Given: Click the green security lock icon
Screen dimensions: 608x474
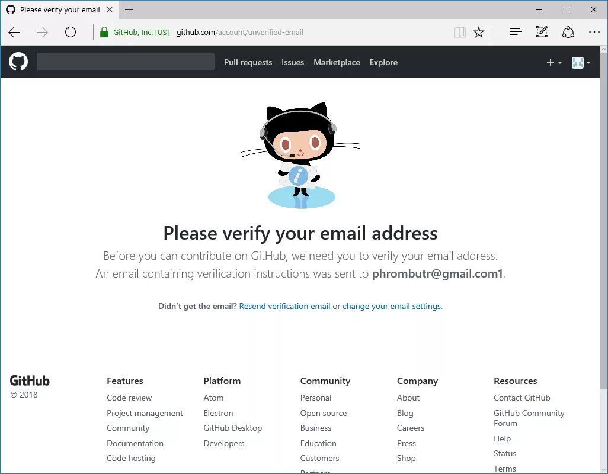Looking at the screenshot, I should pyautogui.click(x=104, y=32).
